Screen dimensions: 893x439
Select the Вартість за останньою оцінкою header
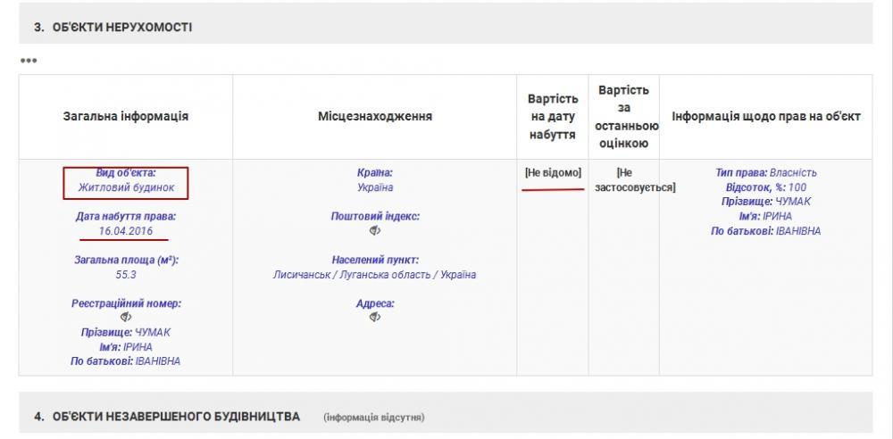tap(623, 116)
